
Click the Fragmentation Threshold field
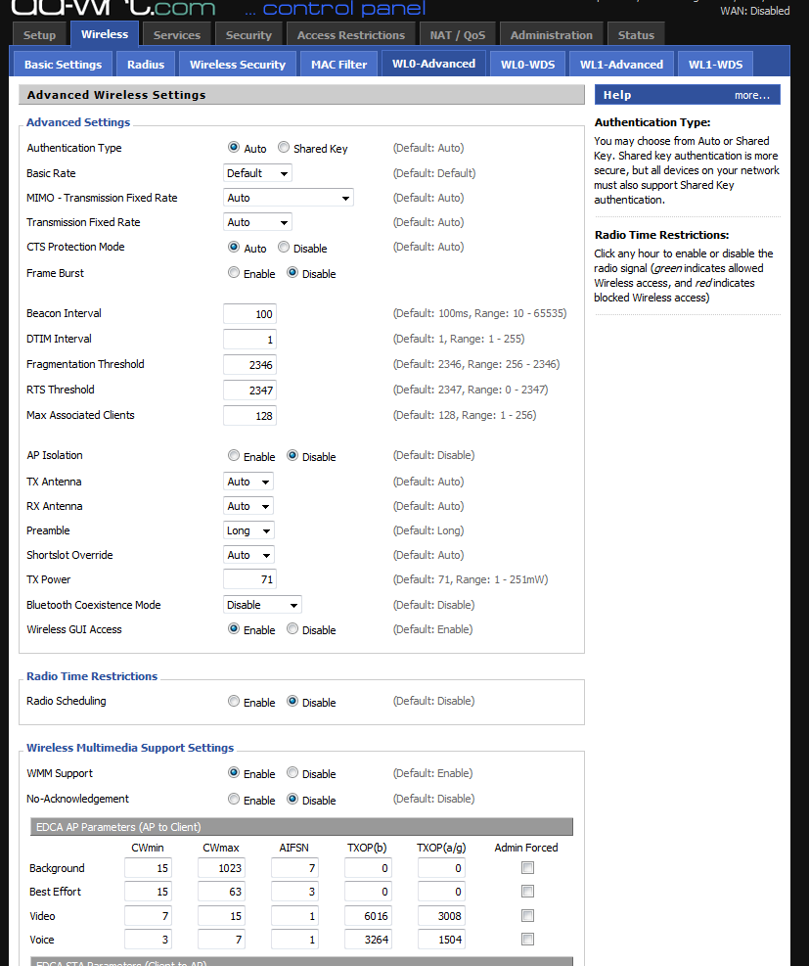click(250, 365)
